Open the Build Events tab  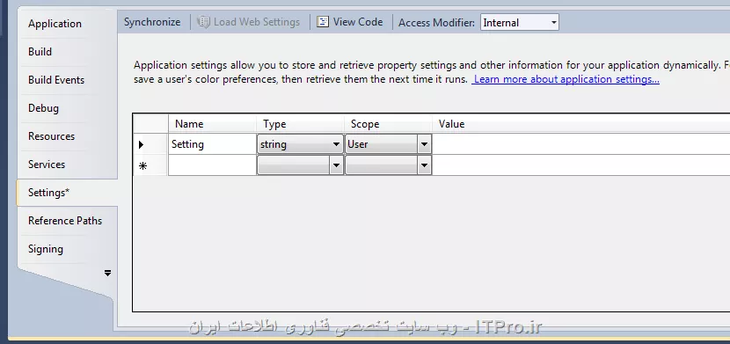click(56, 80)
